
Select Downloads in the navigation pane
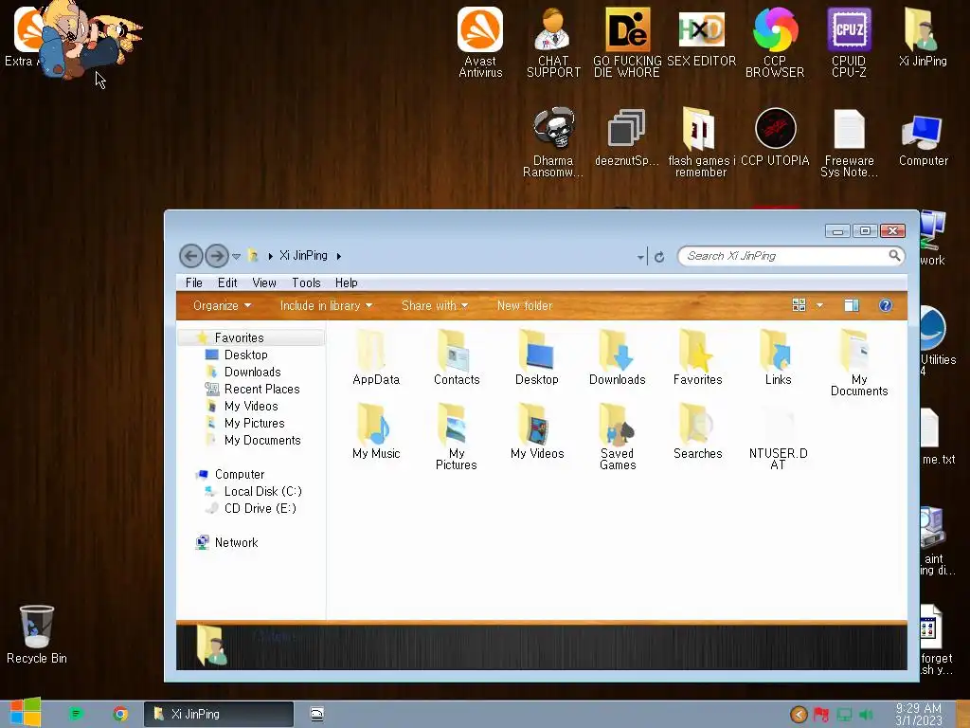tap(252, 372)
